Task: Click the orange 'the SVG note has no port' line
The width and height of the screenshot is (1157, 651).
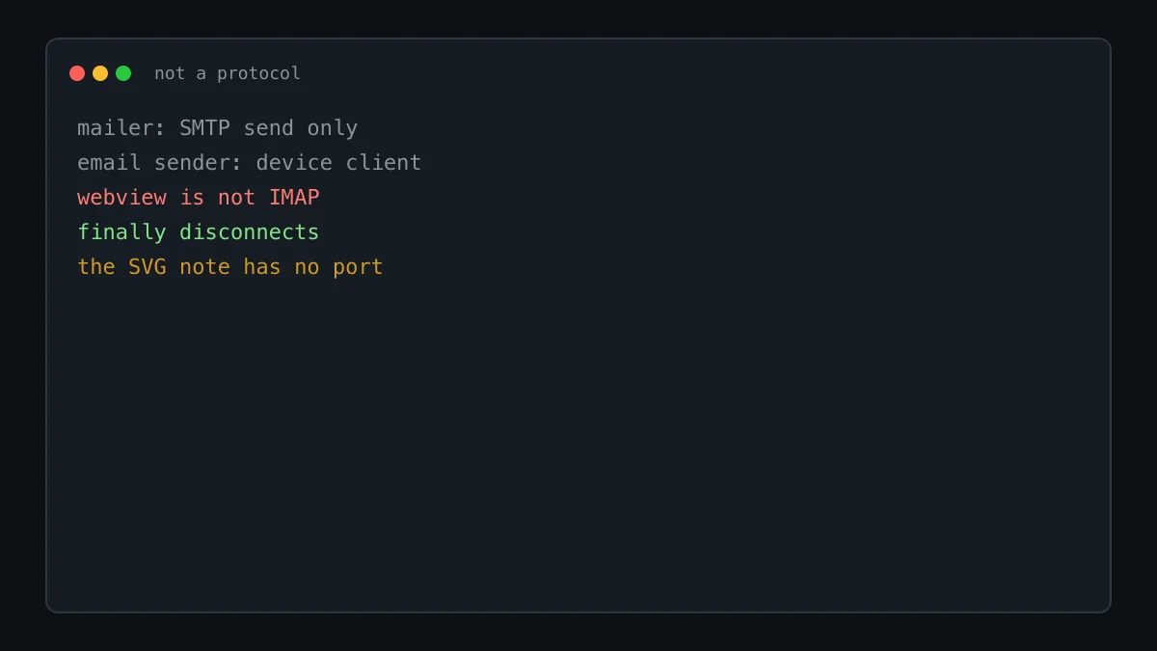Action: 230,267
